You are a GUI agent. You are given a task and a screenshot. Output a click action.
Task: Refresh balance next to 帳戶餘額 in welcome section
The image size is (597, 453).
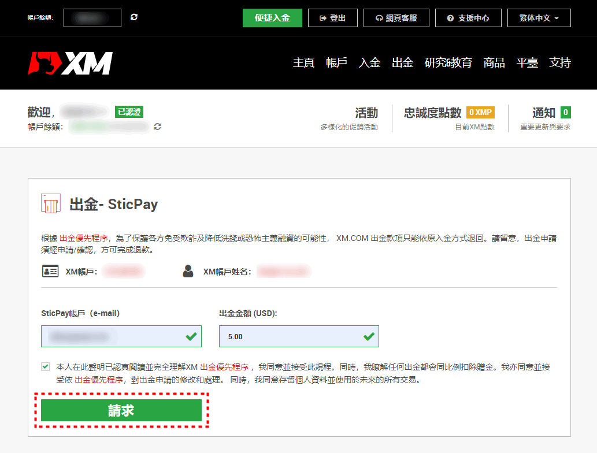click(158, 127)
